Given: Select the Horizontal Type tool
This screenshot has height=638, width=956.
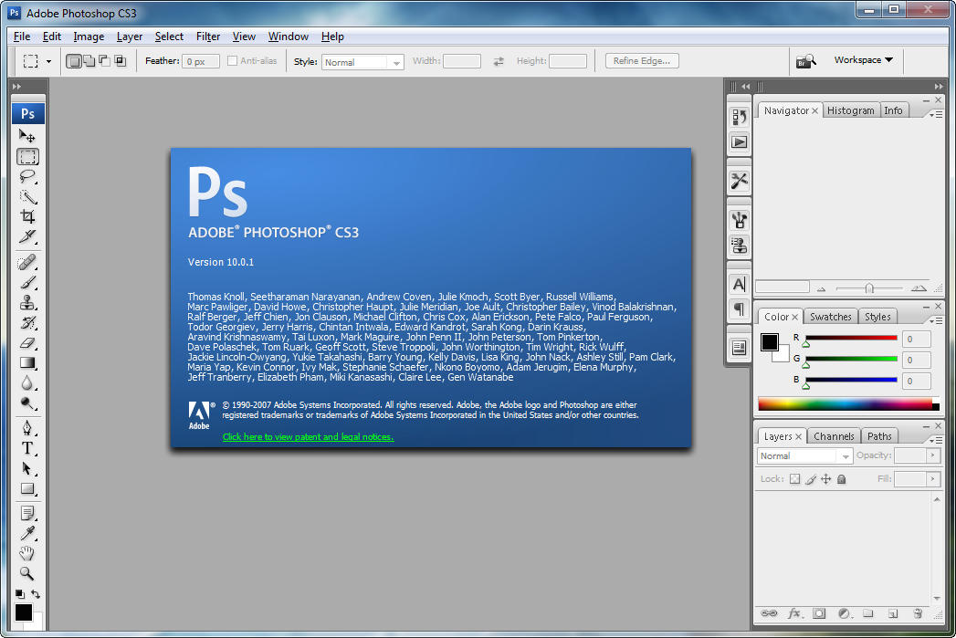Looking at the screenshot, I should pos(27,448).
